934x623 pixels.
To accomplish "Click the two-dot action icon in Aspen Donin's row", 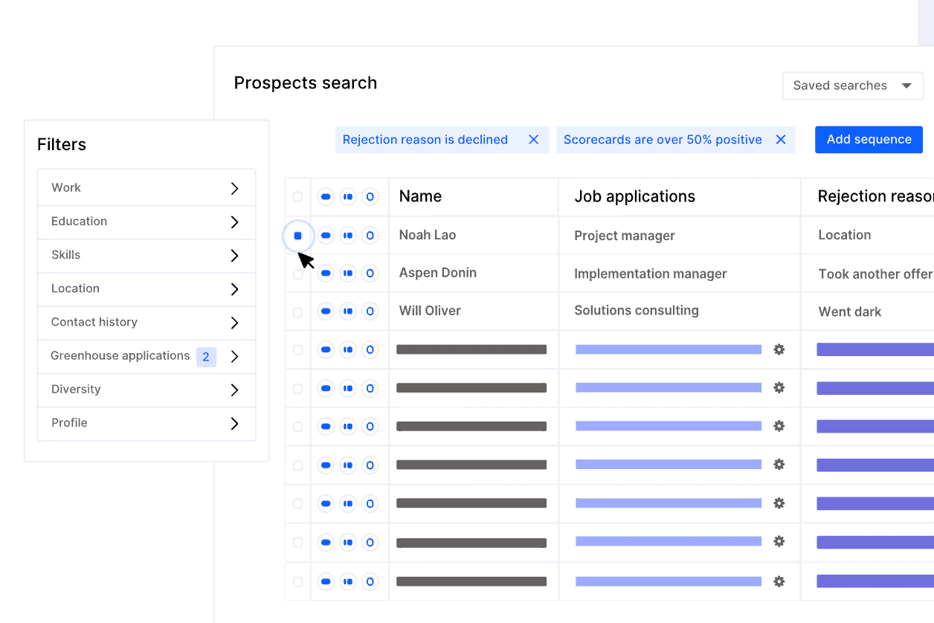I will (348, 273).
